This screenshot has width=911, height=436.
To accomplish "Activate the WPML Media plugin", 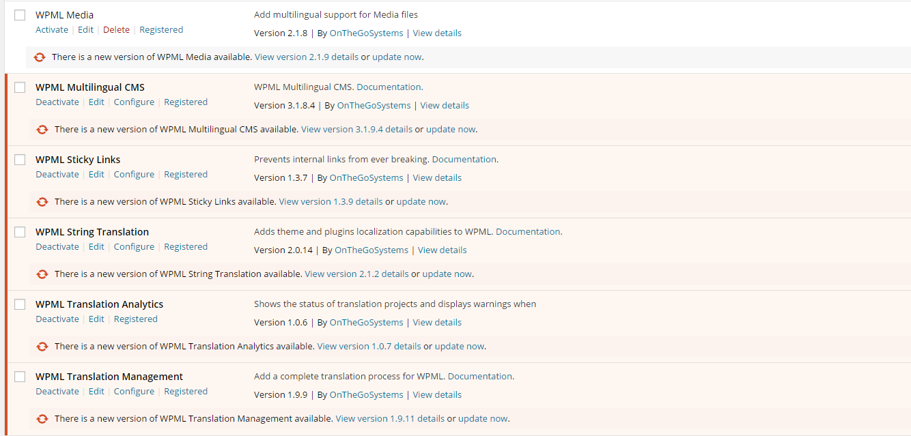I will (52, 30).
